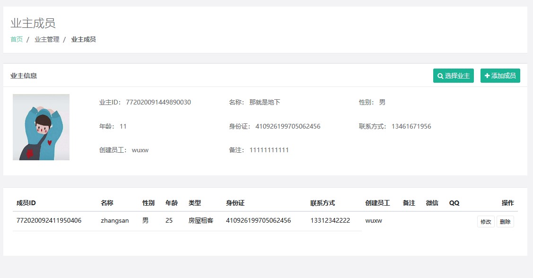Viewport: 533px width, 278px height.
Task: Click owner ID value 772020091449890030
Action: (x=158, y=102)
